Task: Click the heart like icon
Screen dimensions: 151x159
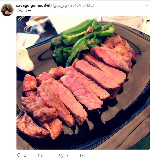Action: (x=61, y=155)
